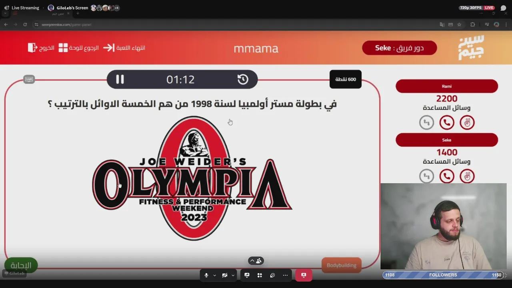
Task: Click the Live Streaming label
Action: coord(25,8)
